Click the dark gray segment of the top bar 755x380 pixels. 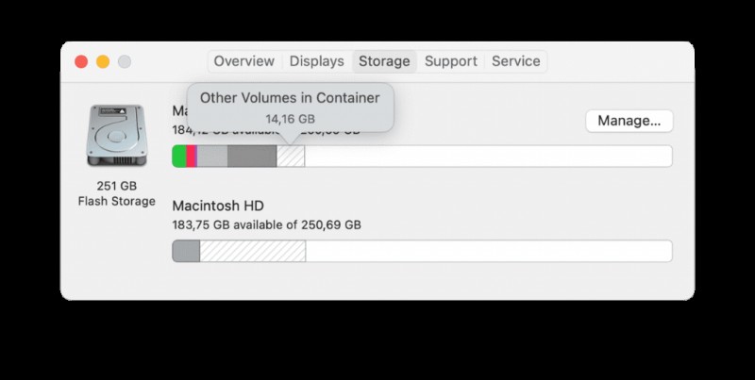coord(252,157)
